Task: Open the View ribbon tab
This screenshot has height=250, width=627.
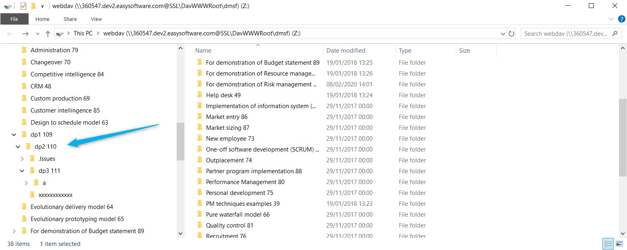Action: (96, 19)
